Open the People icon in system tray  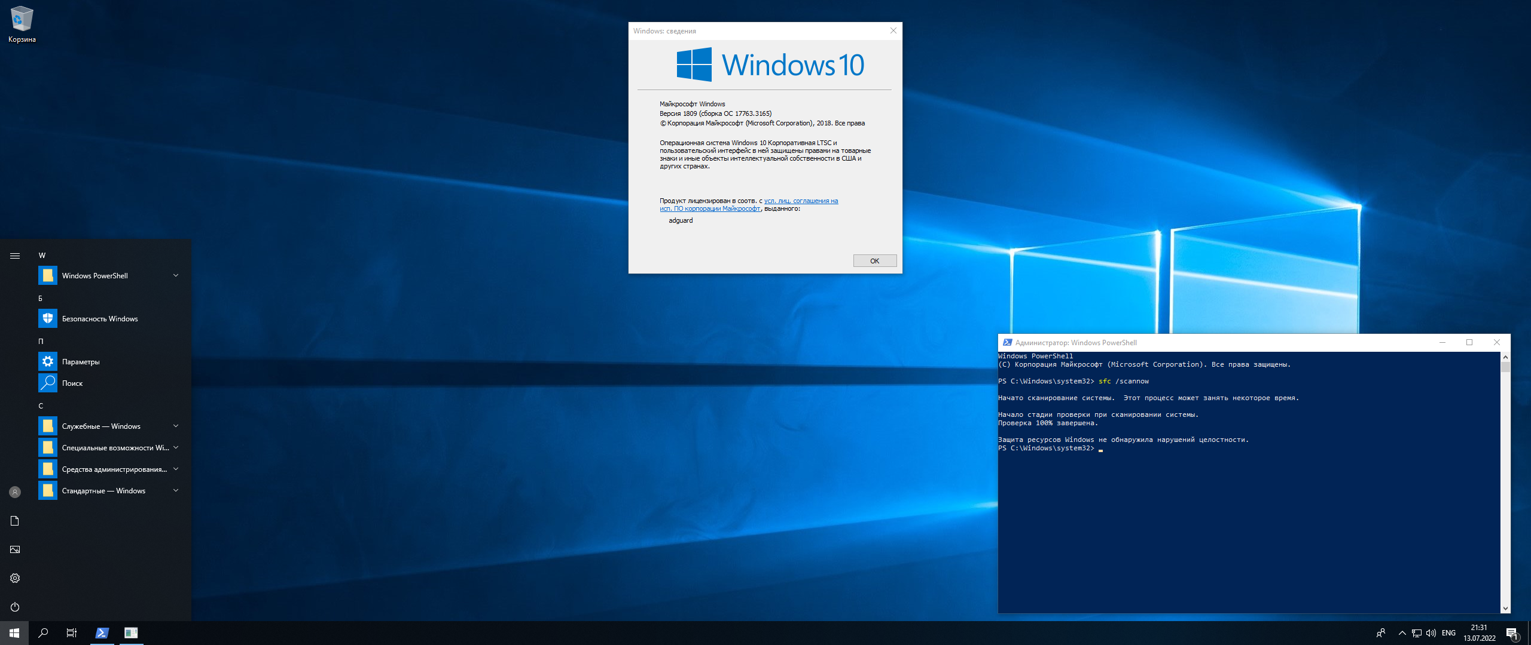coord(1380,633)
